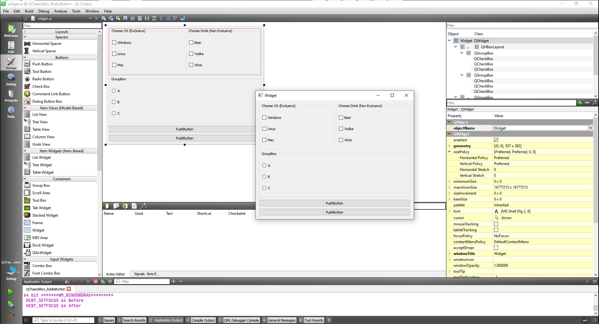
Task: Select Group Box from Containers list
Action: pyautogui.click(x=41, y=185)
